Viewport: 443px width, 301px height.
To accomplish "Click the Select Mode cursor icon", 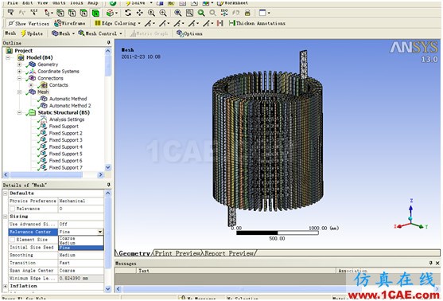I will click(x=48, y=13).
